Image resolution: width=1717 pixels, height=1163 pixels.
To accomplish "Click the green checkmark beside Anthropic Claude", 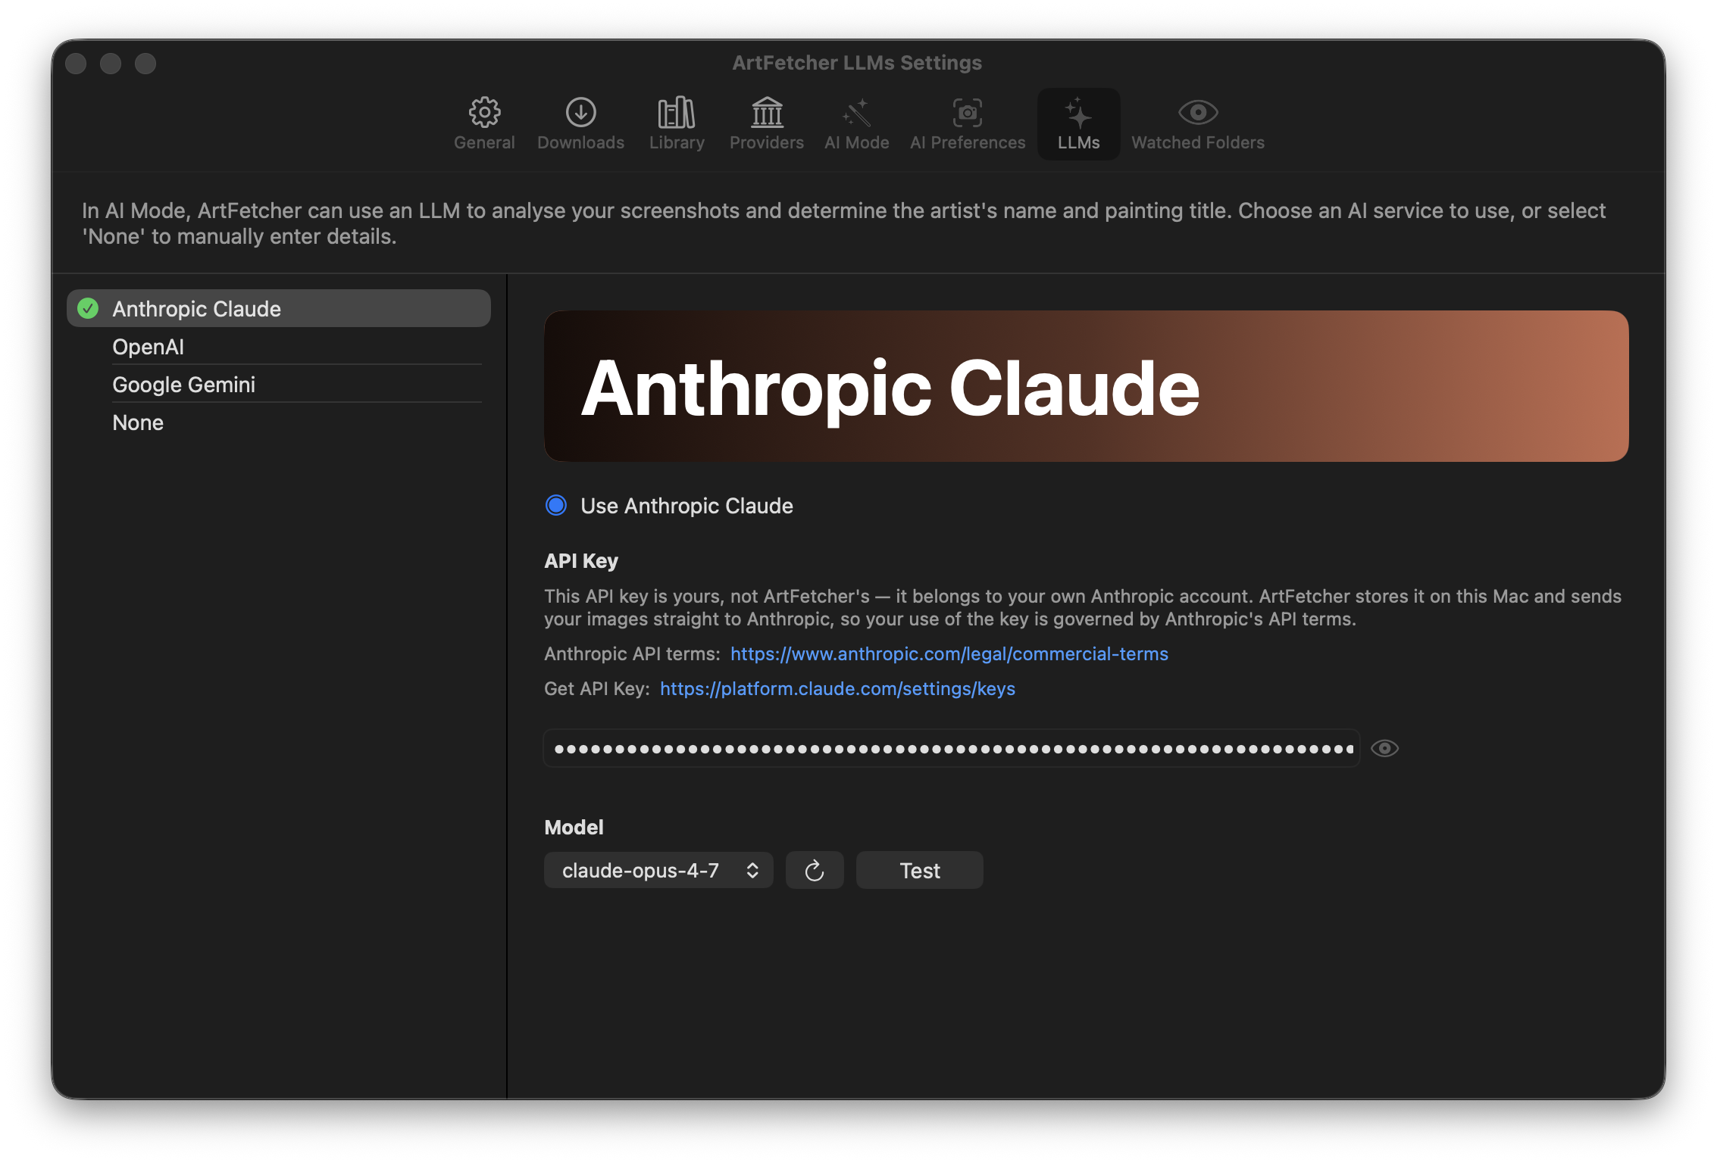I will 88,308.
